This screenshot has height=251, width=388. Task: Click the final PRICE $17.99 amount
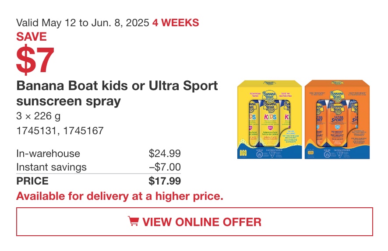tap(165, 181)
